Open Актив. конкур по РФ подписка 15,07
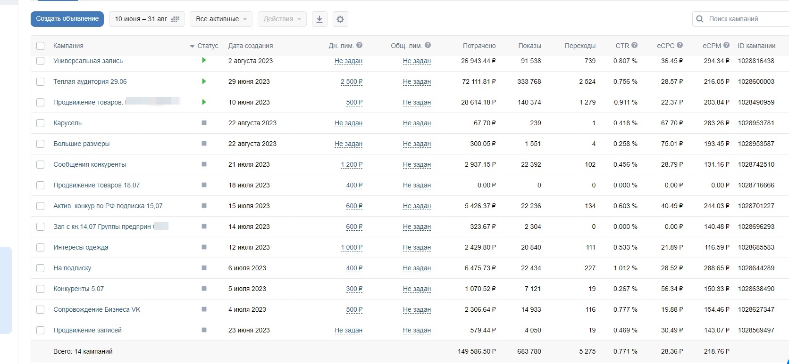The image size is (789, 364). (x=108, y=206)
